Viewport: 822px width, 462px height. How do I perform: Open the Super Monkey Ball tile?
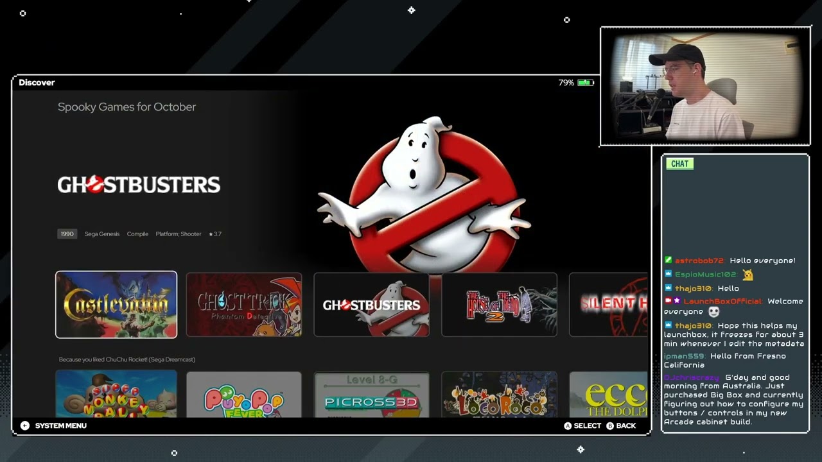(116, 395)
